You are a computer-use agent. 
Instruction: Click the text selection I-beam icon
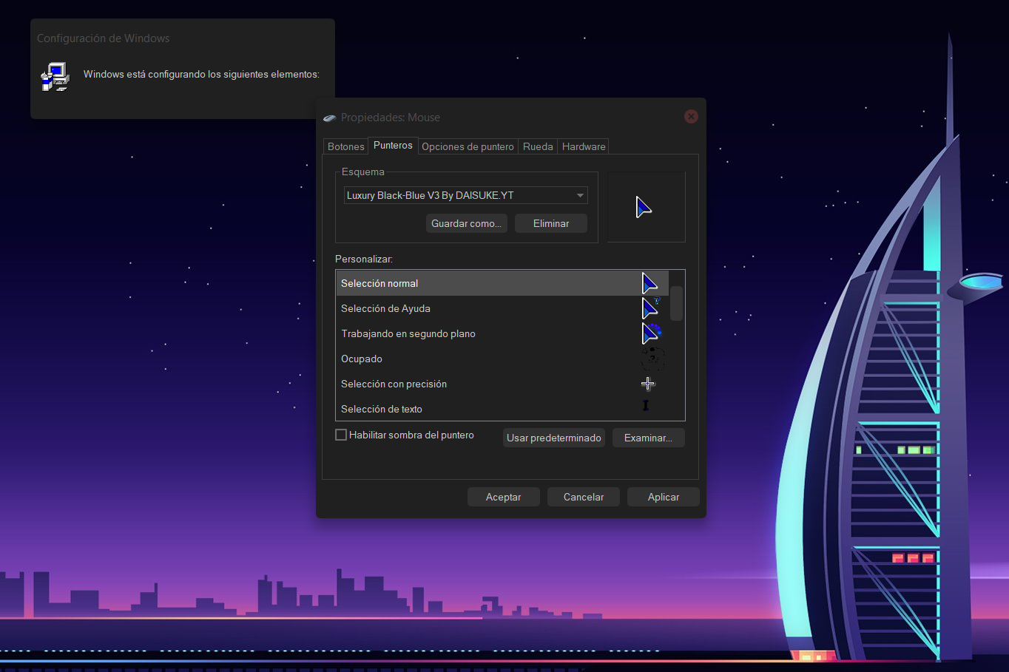(645, 405)
